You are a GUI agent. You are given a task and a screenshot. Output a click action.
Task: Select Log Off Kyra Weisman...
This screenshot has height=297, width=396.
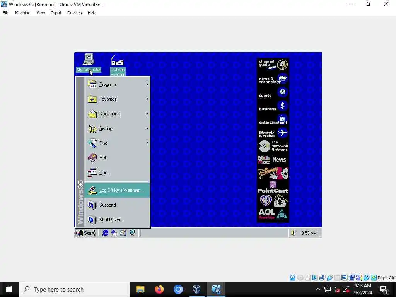coord(118,190)
